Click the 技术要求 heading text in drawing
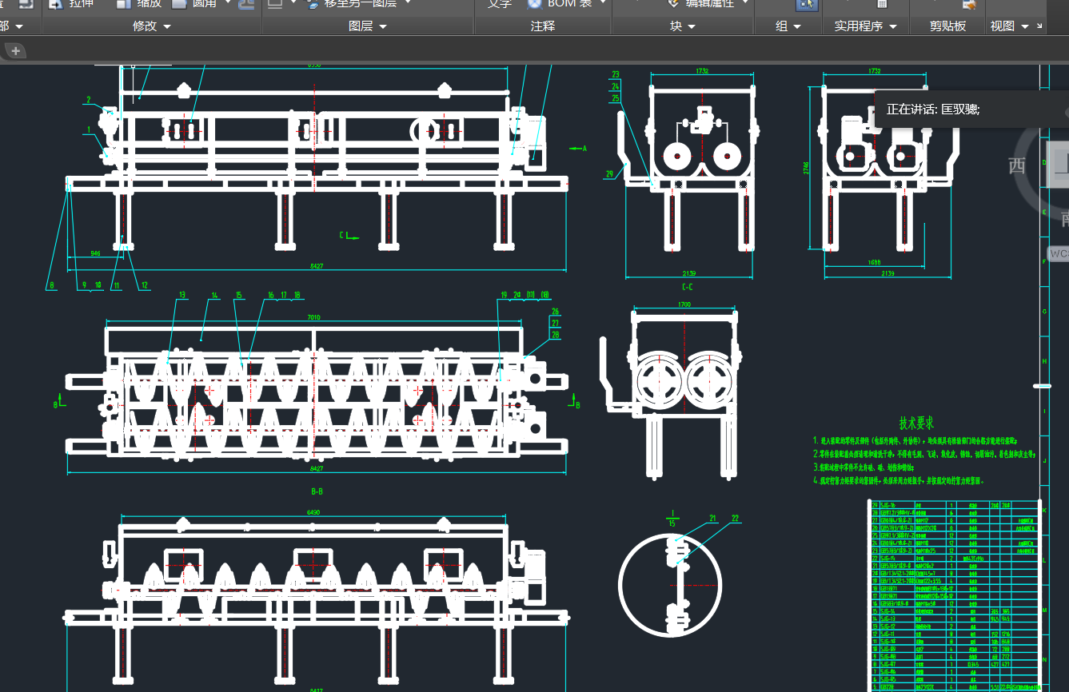The image size is (1069, 692). click(916, 424)
